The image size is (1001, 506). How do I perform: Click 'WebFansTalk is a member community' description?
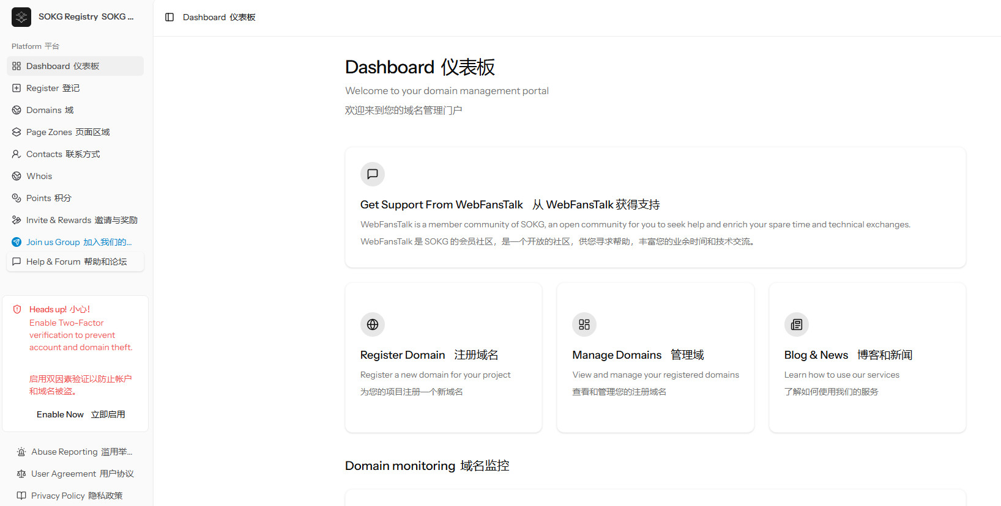(635, 224)
